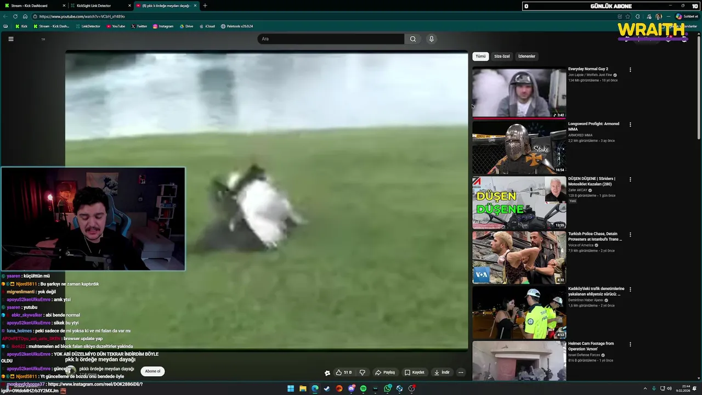Open Longsword Profight Armored MMA thumbnail
Image resolution: width=702 pixels, height=395 pixels.
pos(519,148)
